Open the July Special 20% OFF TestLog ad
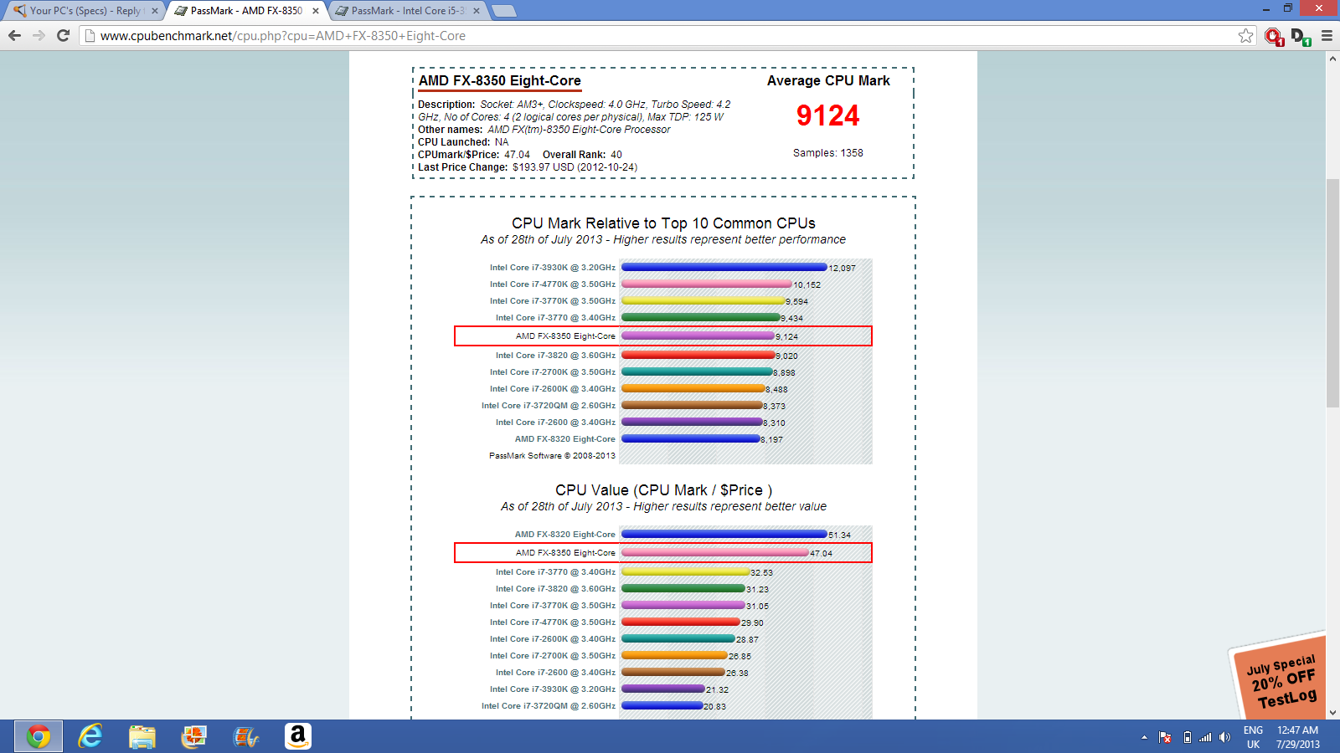 click(x=1278, y=678)
